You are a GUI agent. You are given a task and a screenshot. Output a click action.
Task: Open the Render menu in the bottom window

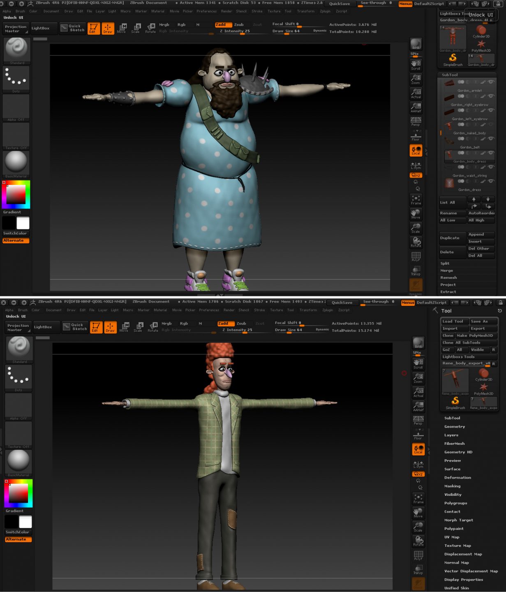click(229, 310)
